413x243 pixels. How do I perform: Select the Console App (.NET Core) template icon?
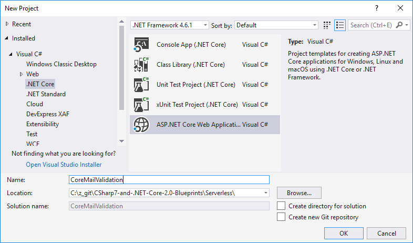click(x=141, y=45)
